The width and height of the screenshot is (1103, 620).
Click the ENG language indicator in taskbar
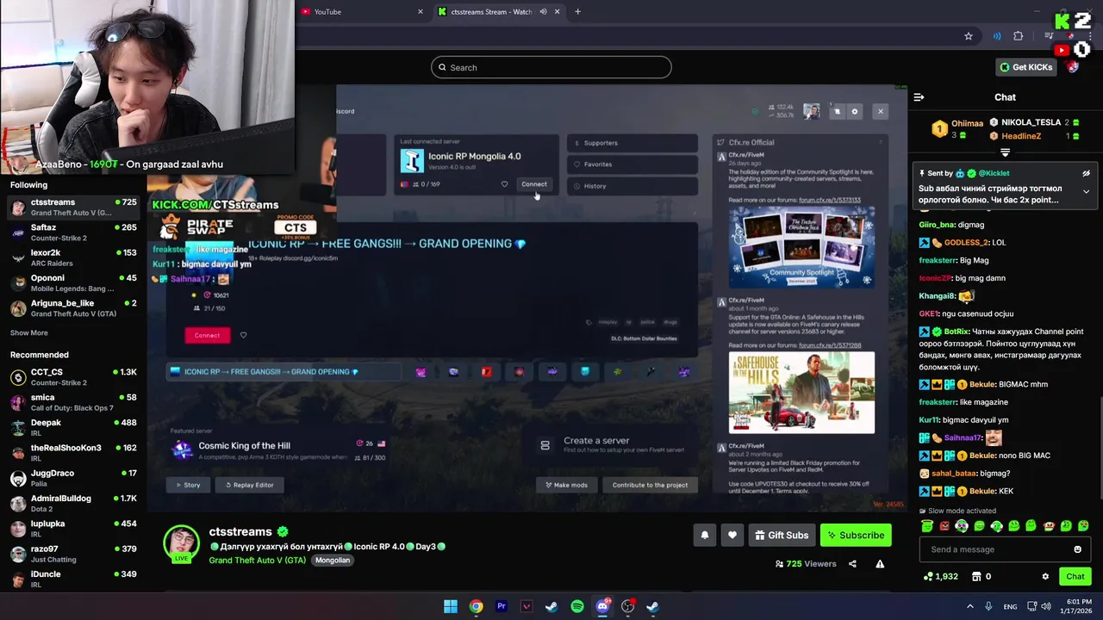pos(1010,606)
